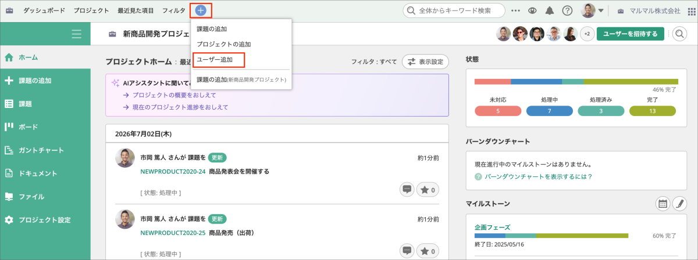Viewport: 698px width, 260px height.
Task: Go to ホーム in sidebar
Action: pyautogui.click(x=45, y=57)
